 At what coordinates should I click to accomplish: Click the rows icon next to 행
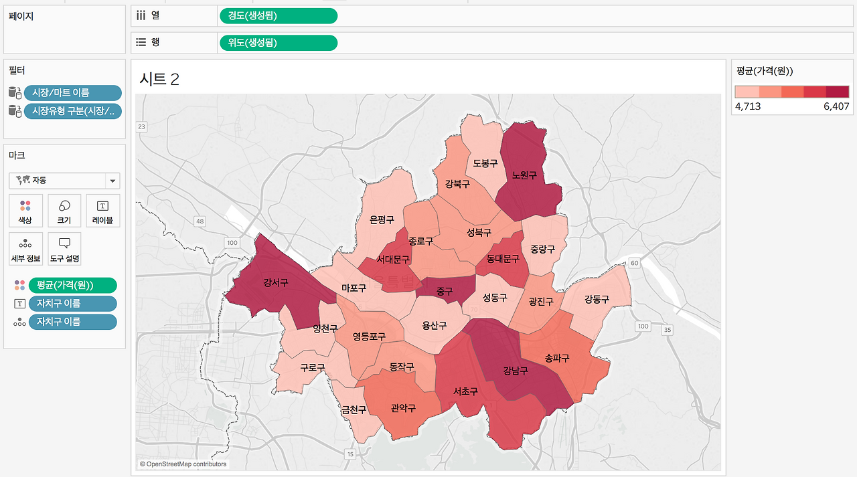[x=141, y=42]
